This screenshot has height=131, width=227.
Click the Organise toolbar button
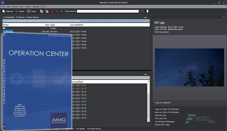click(8, 11)
